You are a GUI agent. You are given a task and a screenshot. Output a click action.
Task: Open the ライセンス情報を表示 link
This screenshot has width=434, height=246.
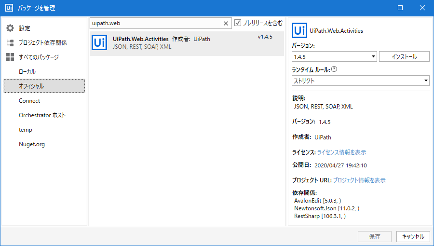point(341,152)
